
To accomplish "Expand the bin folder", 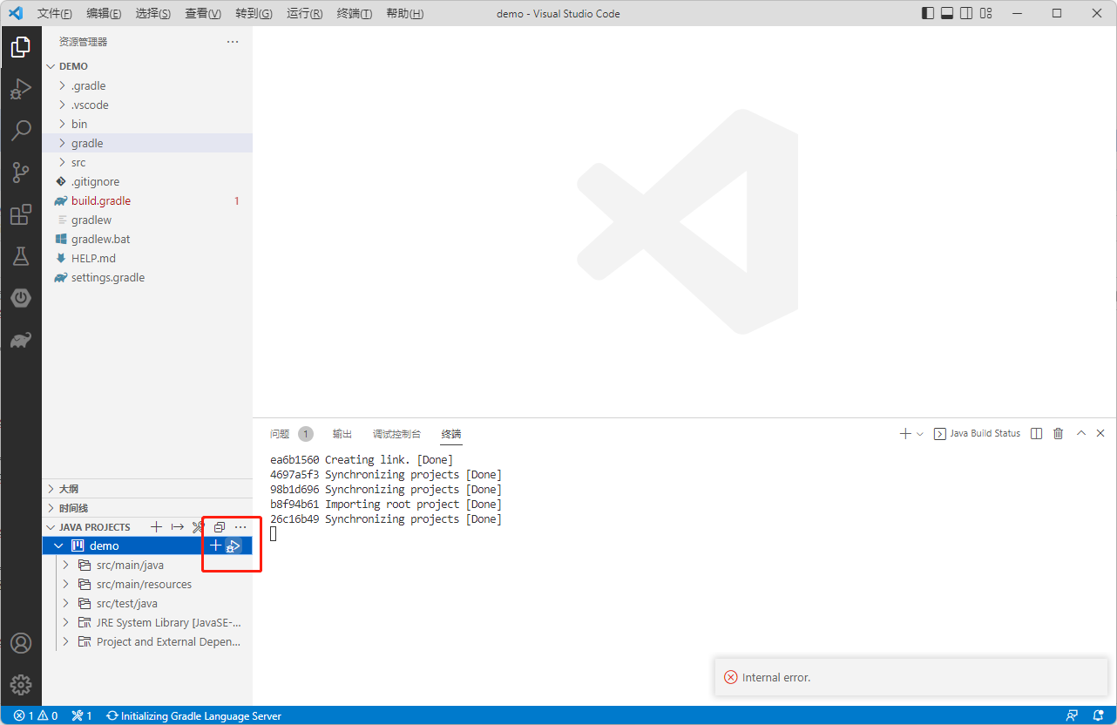I will click(x=62, y=124).
